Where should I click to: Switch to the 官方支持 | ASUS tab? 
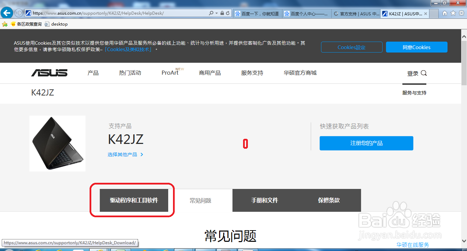(356, 14)
